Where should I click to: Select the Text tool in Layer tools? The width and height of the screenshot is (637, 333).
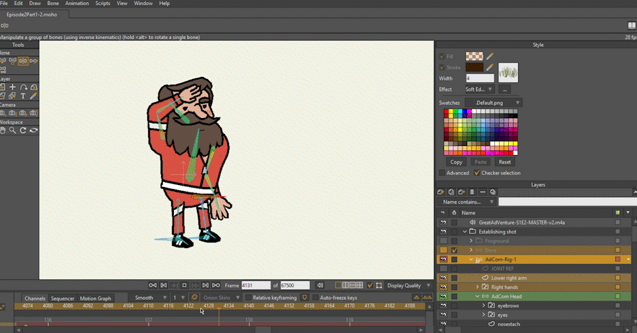point(23,96)
